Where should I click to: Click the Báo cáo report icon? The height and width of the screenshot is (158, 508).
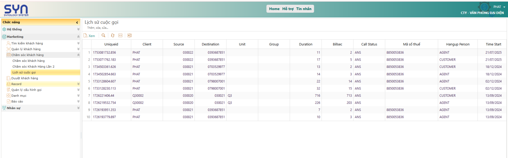9,102
